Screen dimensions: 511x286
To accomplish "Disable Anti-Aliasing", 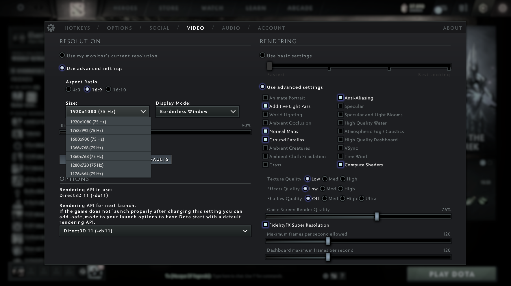I will coord(340,98).
